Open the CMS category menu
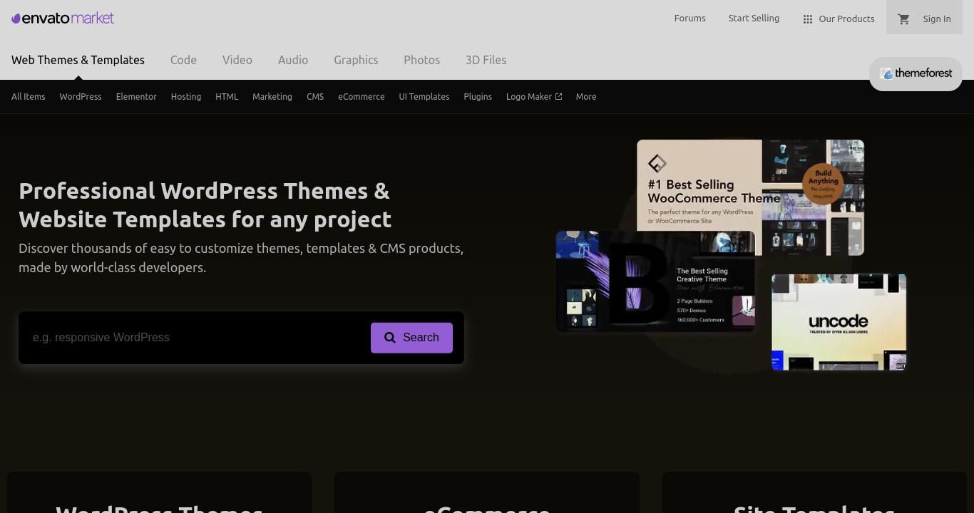Viewport: 974px width, 513px height. click(x=315, y=97)
